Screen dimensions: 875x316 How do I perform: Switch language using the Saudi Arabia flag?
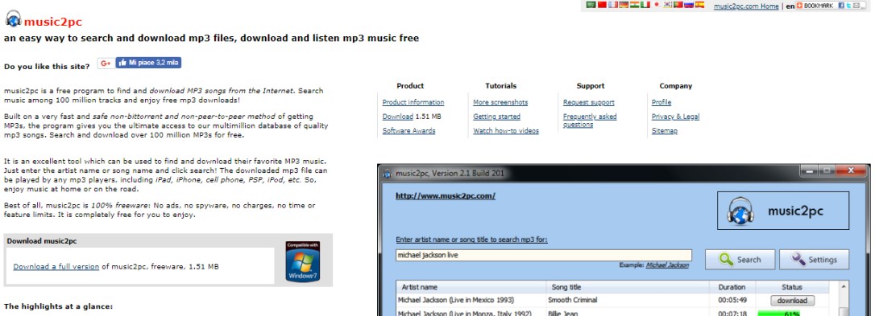(x=591, y=5)
